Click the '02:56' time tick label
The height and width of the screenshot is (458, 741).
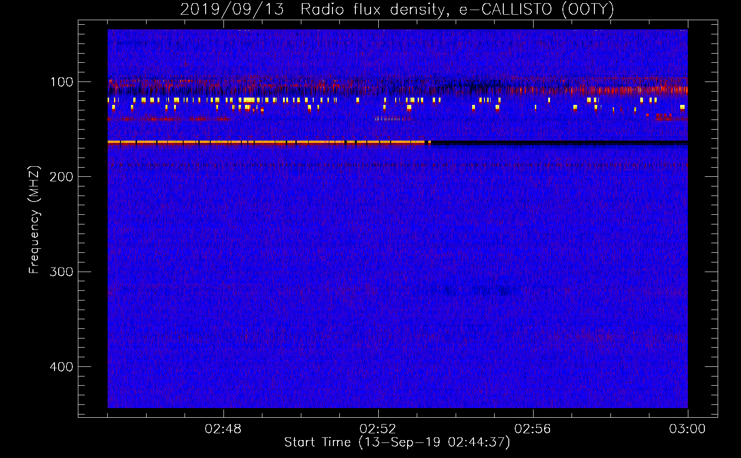[x=533, y=429]
